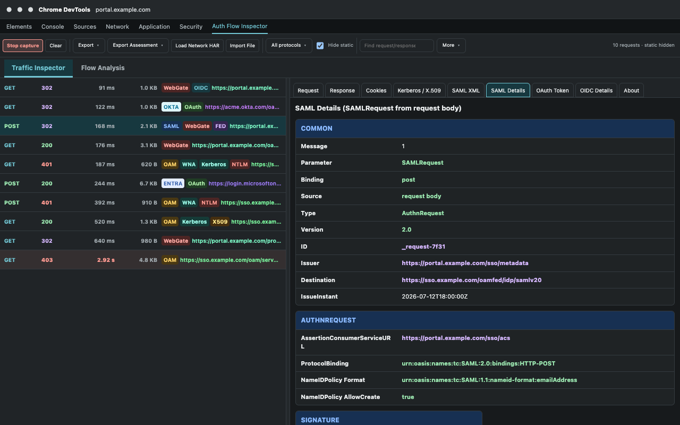Click the X509 badge in 520 ms row
Screen dimensions: 680x425
coord(219,222)
